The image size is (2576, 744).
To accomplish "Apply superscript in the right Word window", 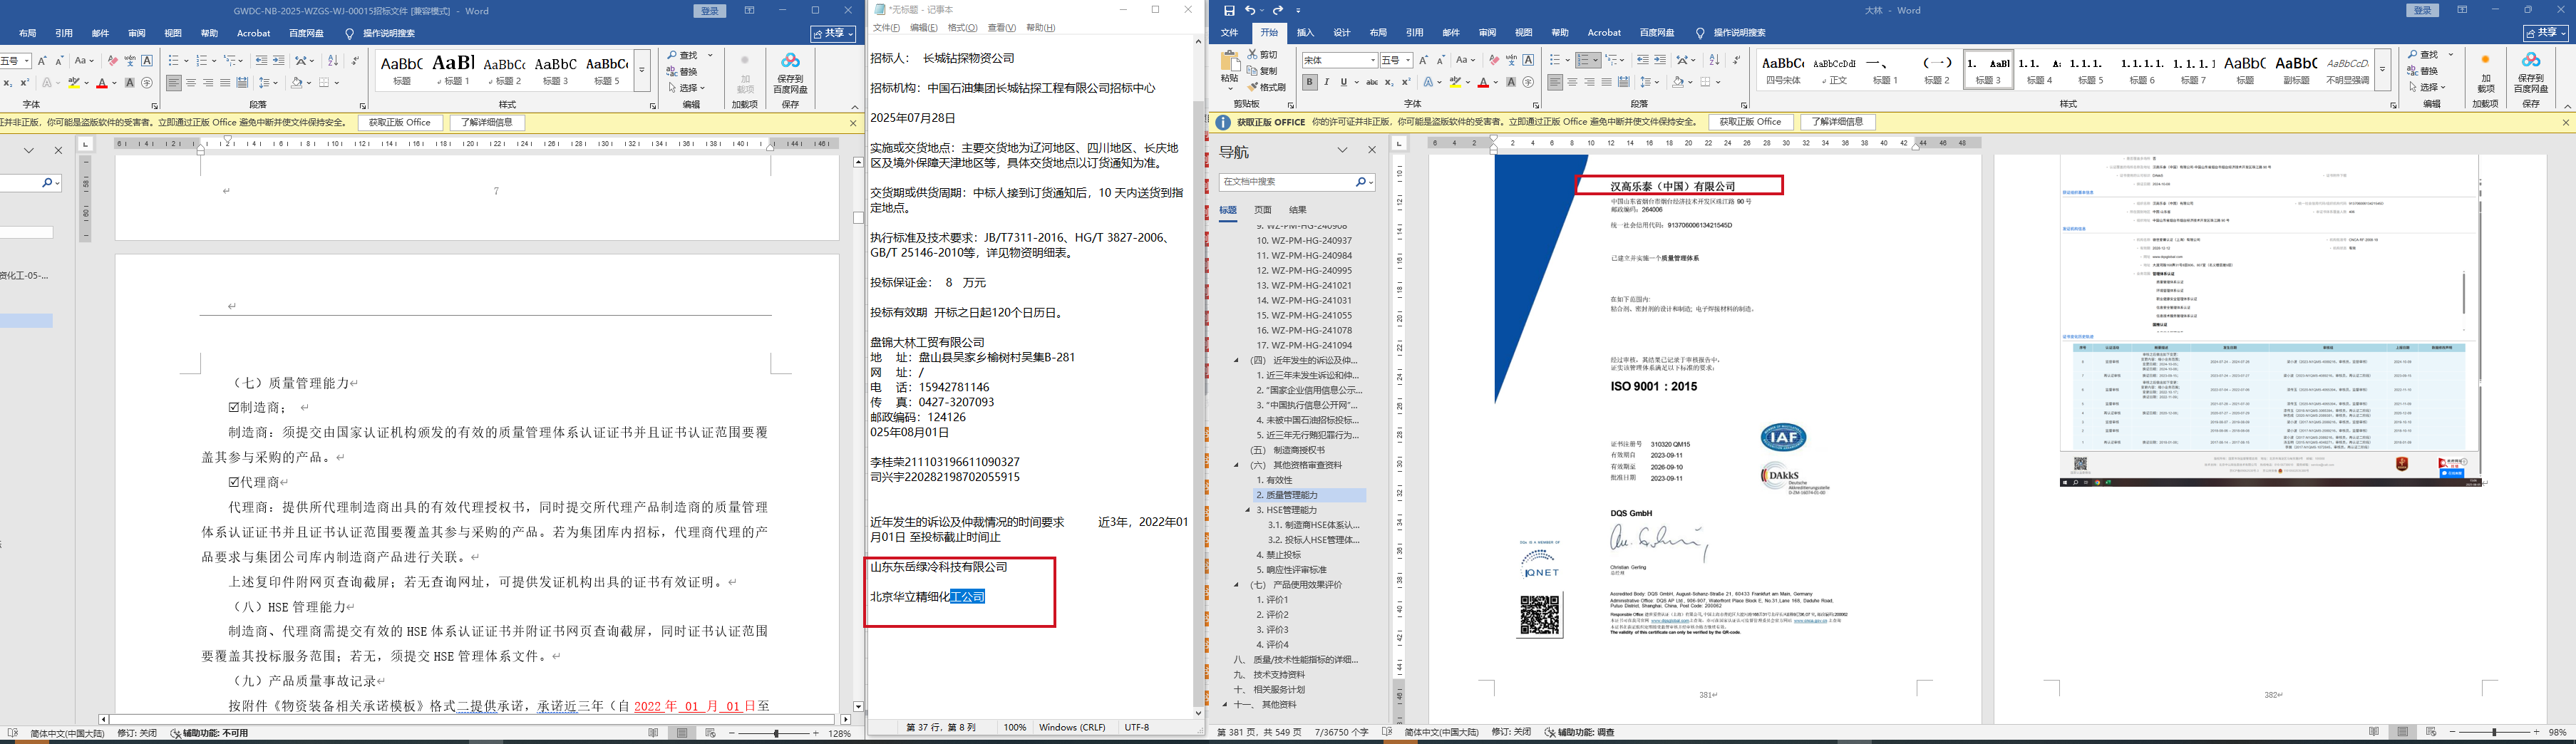I will click(1406, 82).
